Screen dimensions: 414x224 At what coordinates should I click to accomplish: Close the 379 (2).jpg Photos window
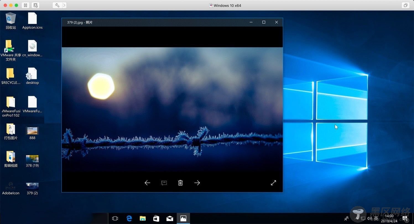277,22
